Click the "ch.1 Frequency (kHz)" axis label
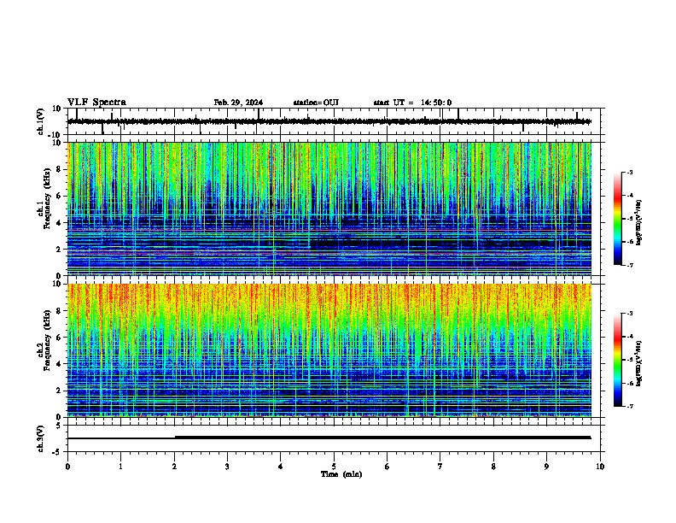The height and width of the screenshot is (523, 676). 43,198
